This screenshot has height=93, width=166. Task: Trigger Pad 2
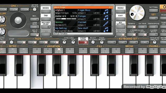[x=32, y=42]
